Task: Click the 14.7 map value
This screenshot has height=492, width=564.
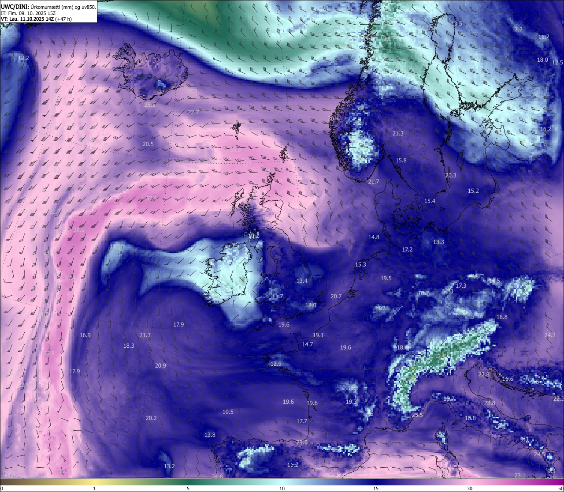Action: pyautogui.click(x=308, y=345)
